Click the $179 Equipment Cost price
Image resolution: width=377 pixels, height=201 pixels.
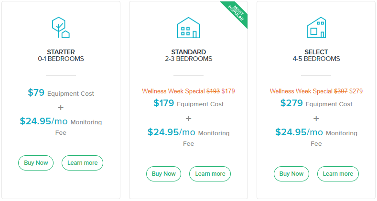(x=188, y=103)
